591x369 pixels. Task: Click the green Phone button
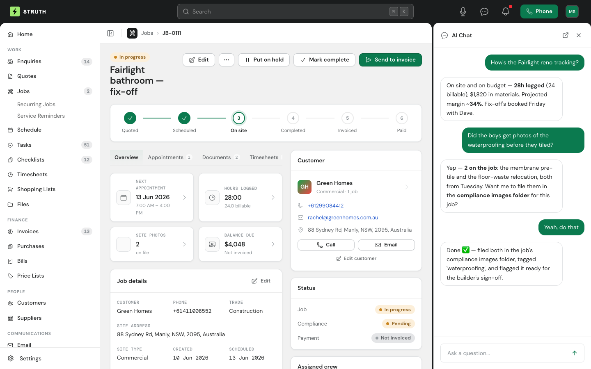pyautogui.click(x=539, y=11)
